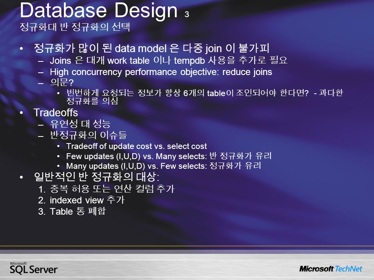Screen dimensions: 374x280
Task: Click slide number '3' beside the title
Action: [187, 14]
